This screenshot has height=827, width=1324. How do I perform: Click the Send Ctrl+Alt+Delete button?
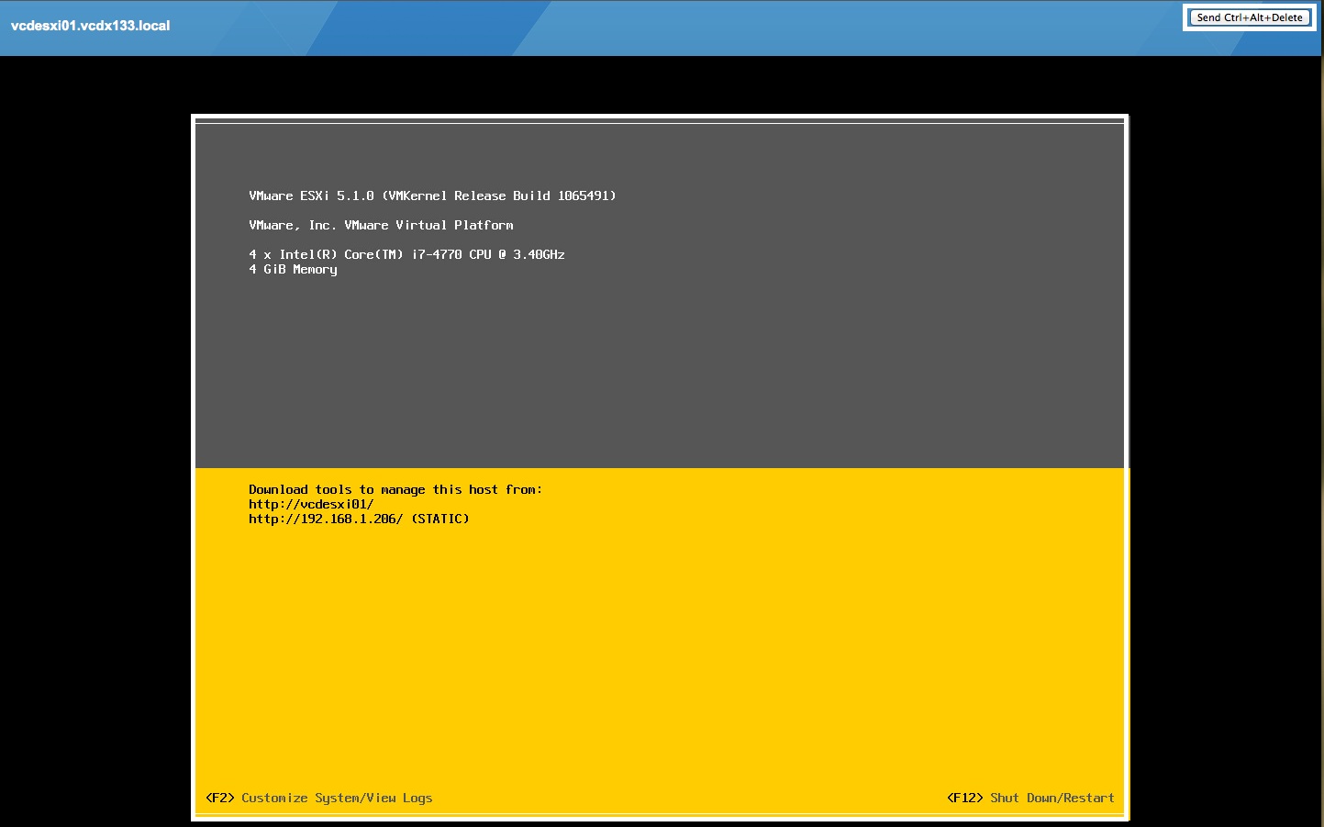(x=1249, y=17)
